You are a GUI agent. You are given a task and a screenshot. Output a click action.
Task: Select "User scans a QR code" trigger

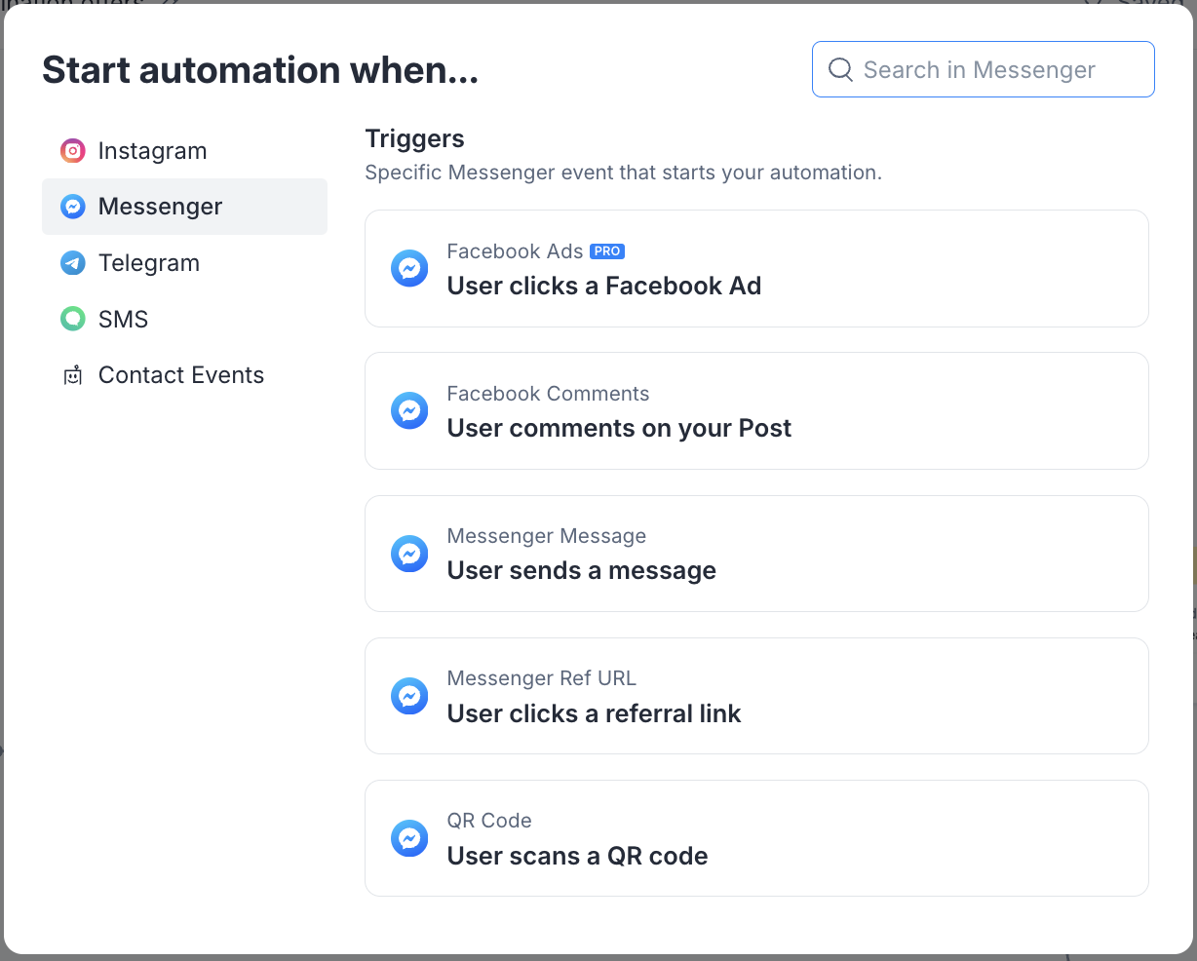pyautogui.click(x=756, y=838)
